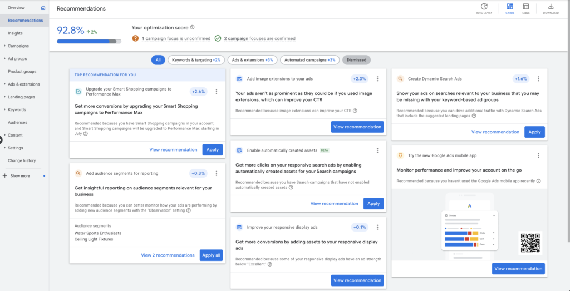Apply the Performance Max upgrade recommendation
Viewport: 570px width, 291px height.
[213, 150]
